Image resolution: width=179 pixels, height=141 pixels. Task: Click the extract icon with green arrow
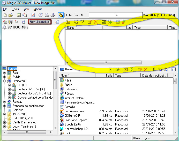(x=110, y=22)
